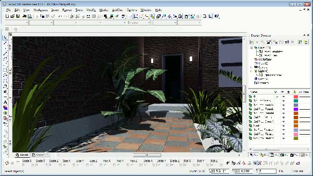Image resolution: width=313 pixels, height=176 pixels.
Task: Expand the Lights tree node
Action: [x=251, y=71]
